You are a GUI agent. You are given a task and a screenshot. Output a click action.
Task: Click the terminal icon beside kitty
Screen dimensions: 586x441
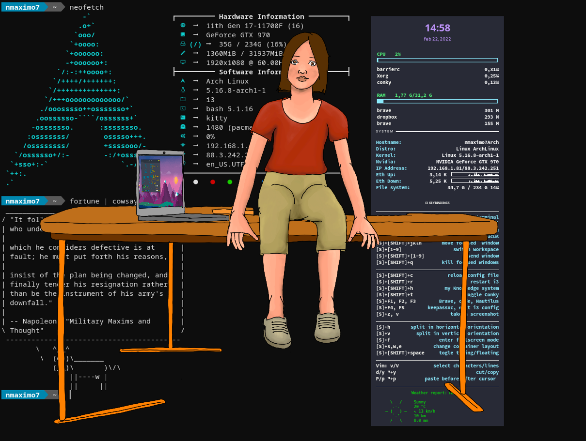coord(183,118)
